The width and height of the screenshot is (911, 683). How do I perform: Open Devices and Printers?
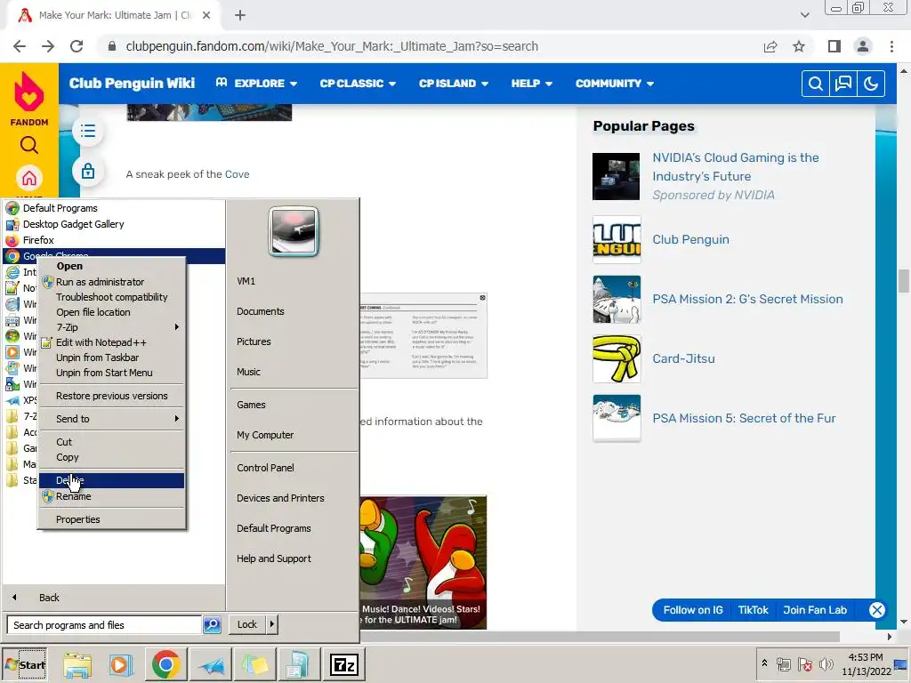point(280,498)
